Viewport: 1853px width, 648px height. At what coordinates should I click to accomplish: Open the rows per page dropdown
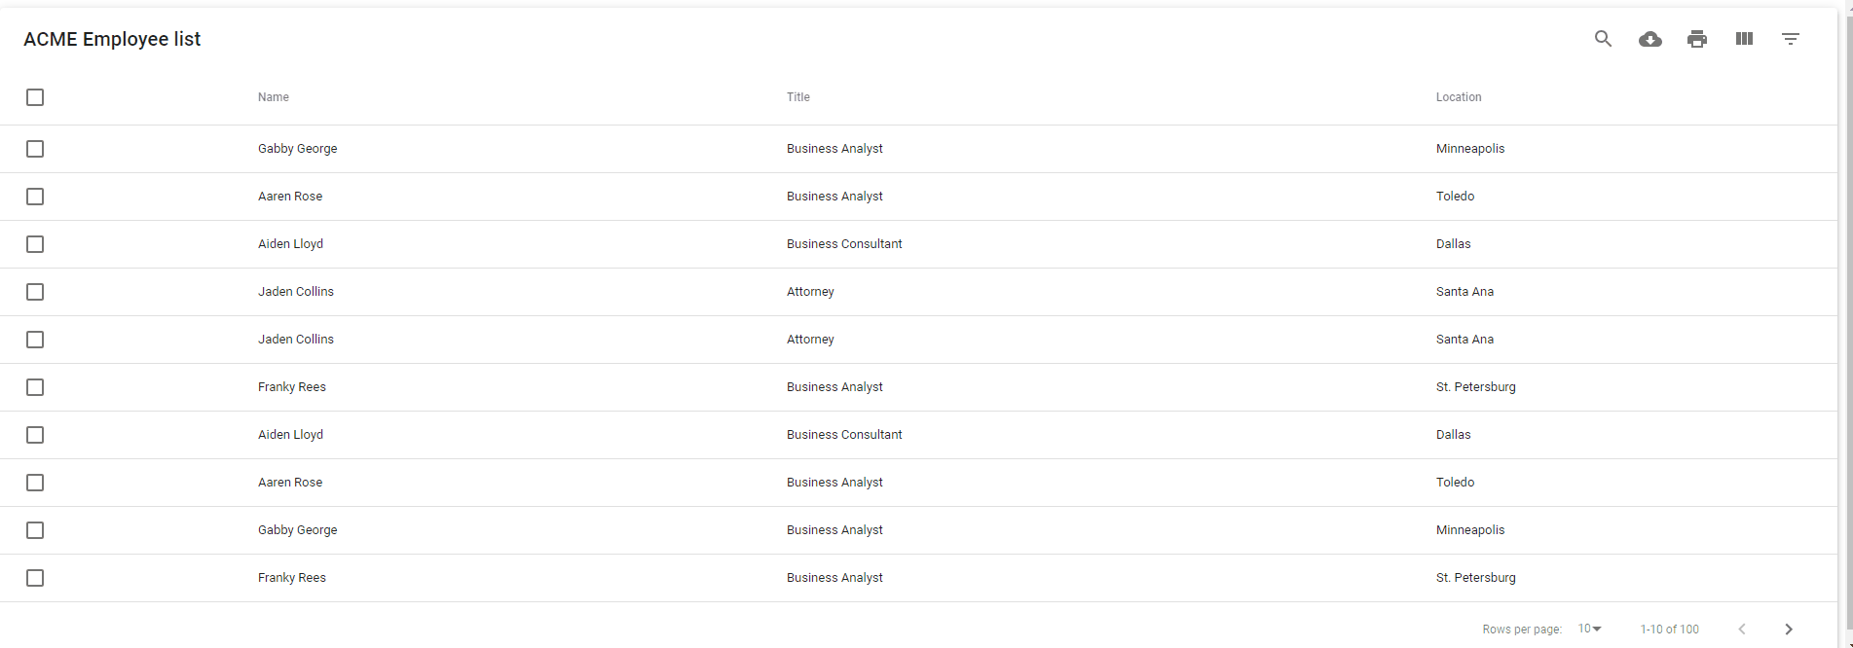click(x=1589, y=629)
